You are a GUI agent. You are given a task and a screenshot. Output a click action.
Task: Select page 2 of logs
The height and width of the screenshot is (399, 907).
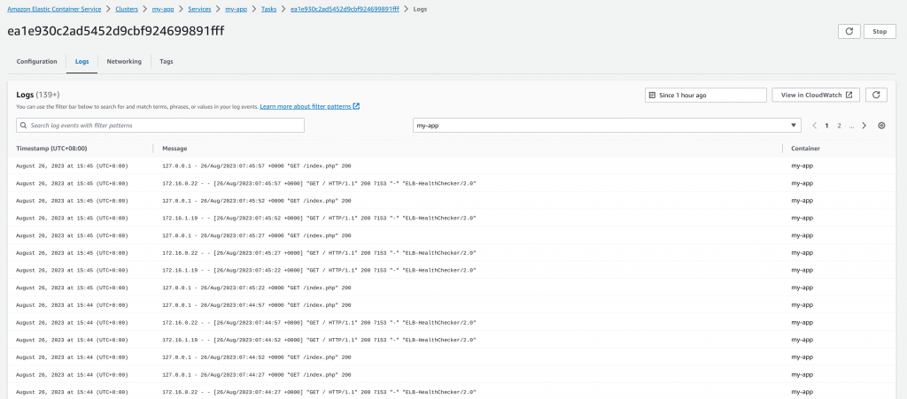coord(839,126)
